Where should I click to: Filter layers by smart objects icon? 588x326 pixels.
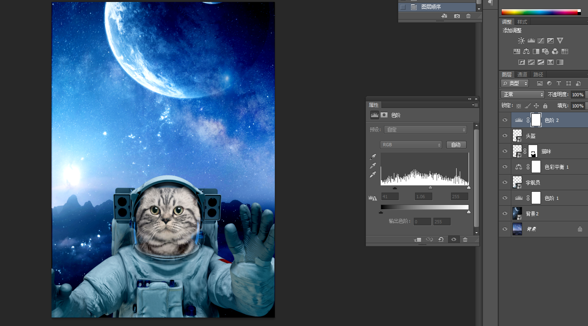[x=578, y=83]
